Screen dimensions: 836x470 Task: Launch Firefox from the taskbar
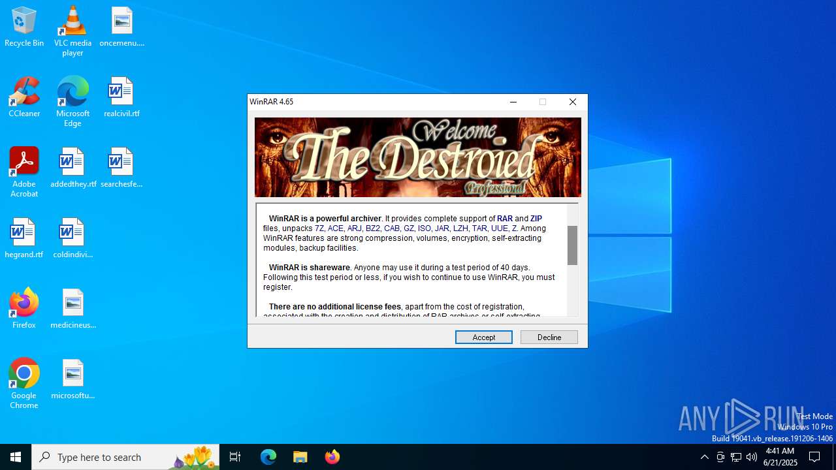pos(332,457)
